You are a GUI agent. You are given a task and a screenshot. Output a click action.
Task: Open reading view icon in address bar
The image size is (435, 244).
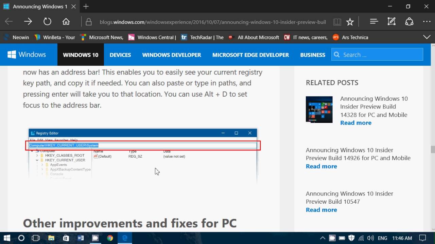337,22
